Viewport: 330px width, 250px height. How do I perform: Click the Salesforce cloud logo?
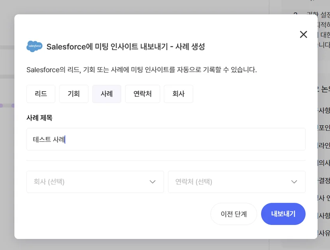coord(35,46)
